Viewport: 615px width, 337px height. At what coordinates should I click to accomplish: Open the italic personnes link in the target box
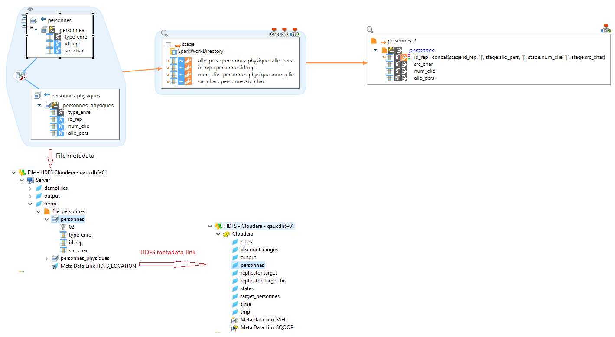[421, 50]
